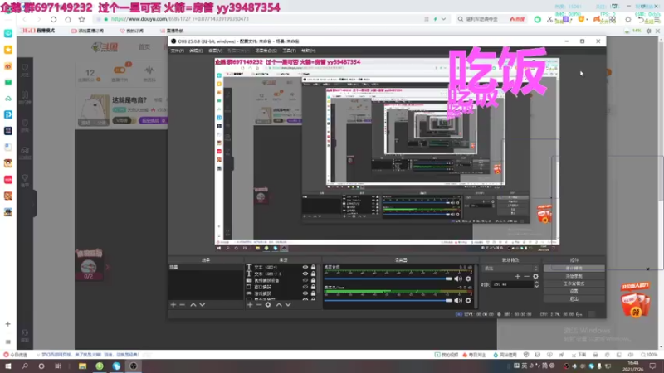Expand the collapsed panel arrow beside red thumbnail
Image resolution: width=664 pixels, height=373 pixels.
click(x=107, y=267)
